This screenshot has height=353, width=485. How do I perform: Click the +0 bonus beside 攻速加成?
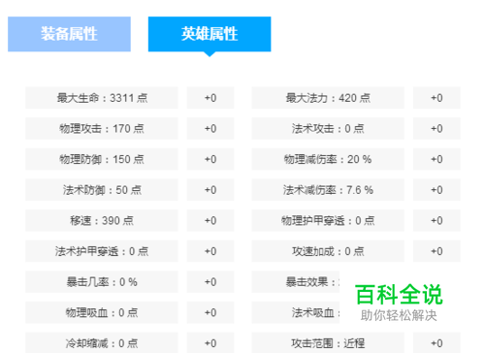click(x=436, y=251)
